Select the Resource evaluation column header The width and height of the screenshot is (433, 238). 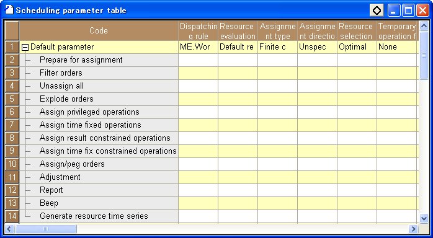238,31
